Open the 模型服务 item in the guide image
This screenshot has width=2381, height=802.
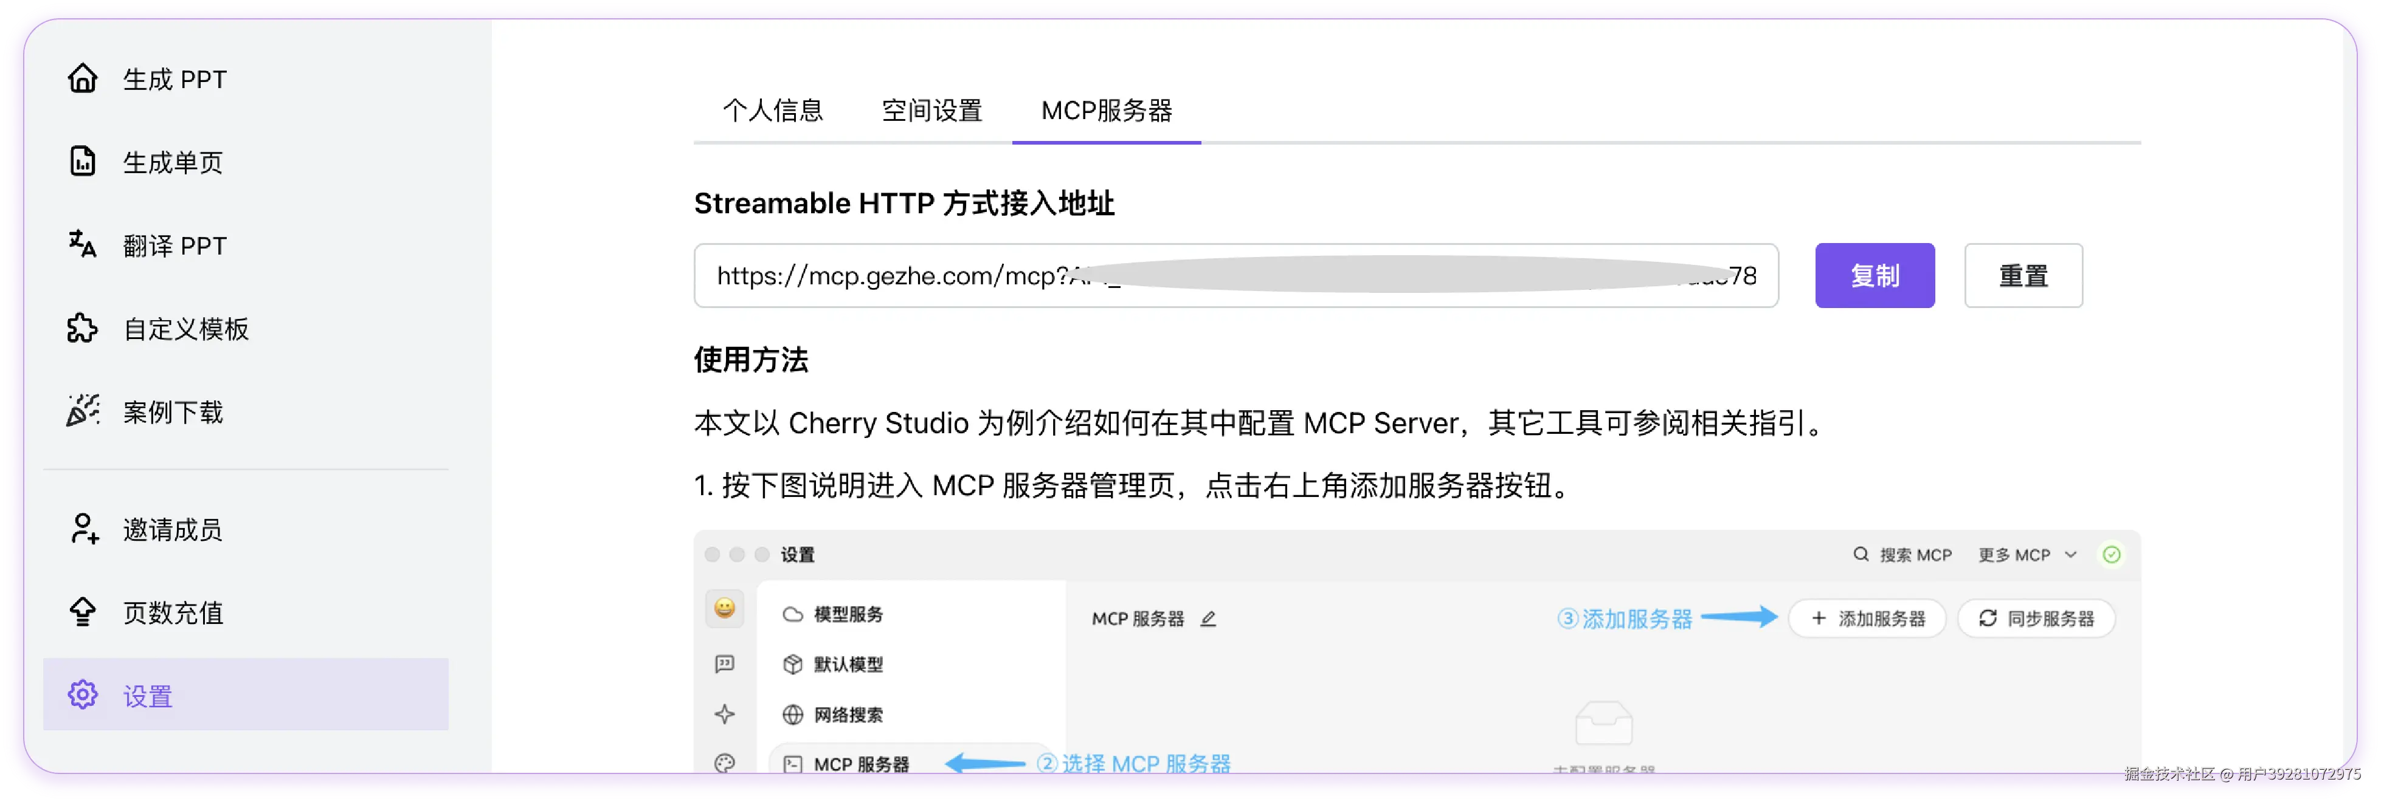click(833, 614)
